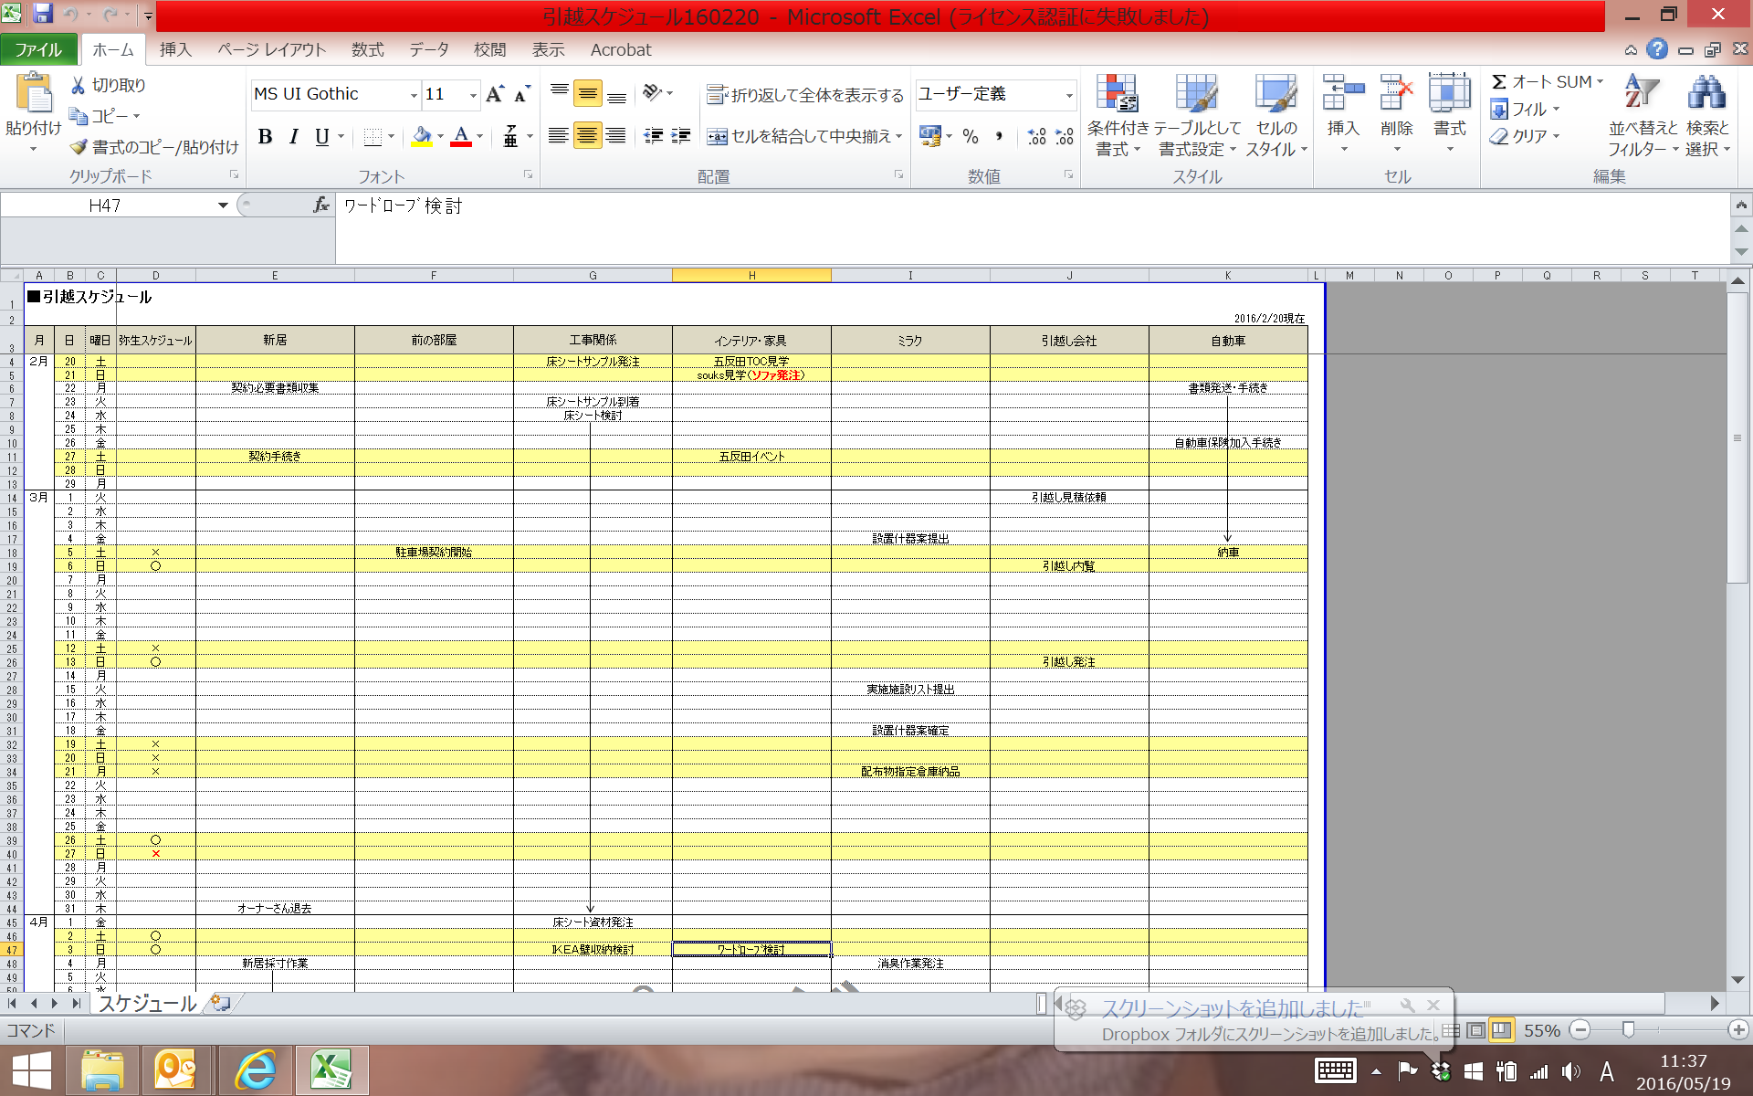Apply the percent style icon
This screenshot has width=1753, height=1096.
click(x=971, y=137)
